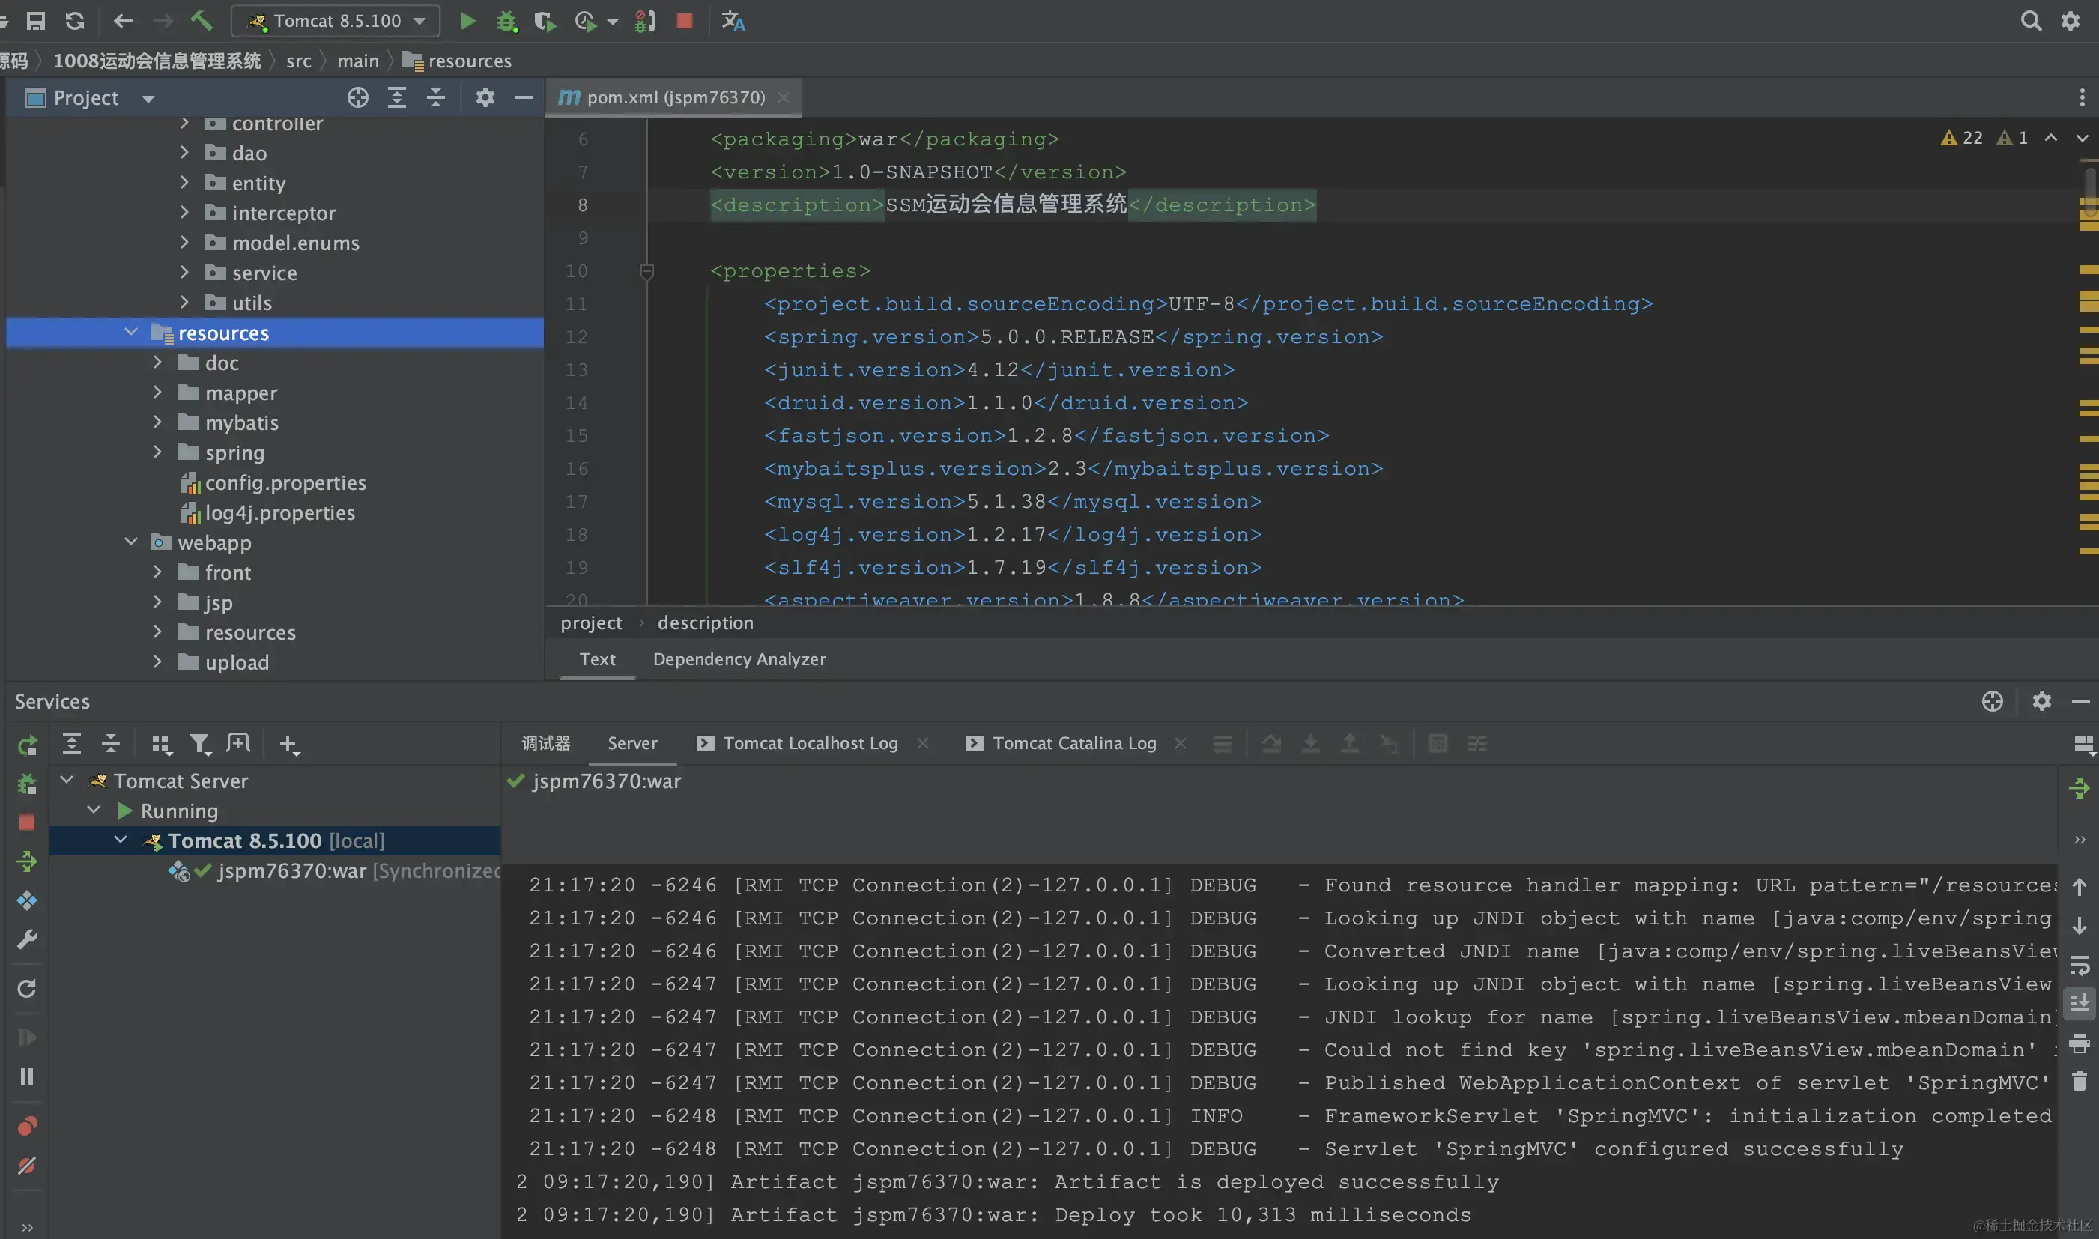
Task: Click Services rerun icon in left strip
Action: (27, 744)
